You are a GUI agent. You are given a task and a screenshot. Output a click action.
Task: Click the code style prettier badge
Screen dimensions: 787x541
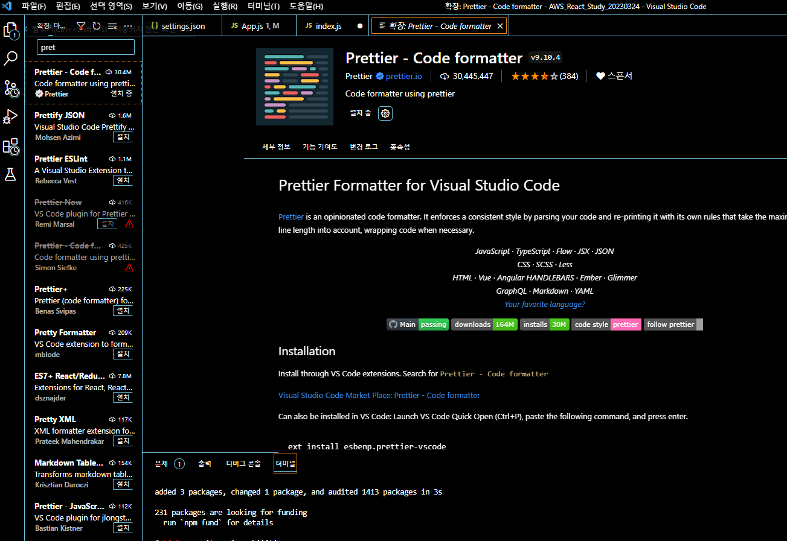tap(606, 324)
